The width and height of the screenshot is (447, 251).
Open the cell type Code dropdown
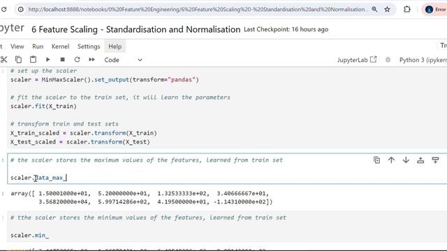click(x=123, y=60)
